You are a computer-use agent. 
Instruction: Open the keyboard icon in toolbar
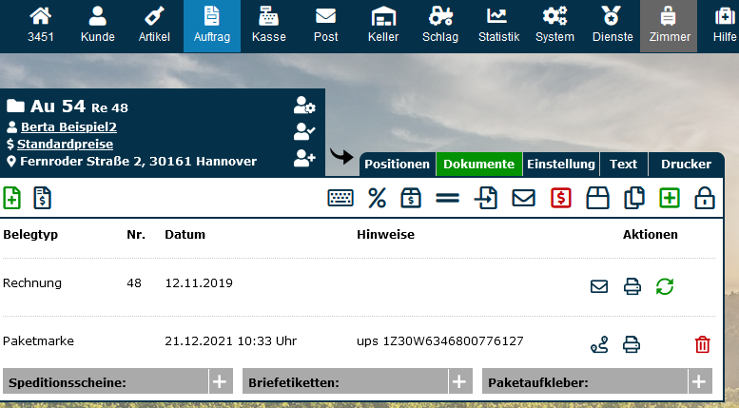coord(340,198)
